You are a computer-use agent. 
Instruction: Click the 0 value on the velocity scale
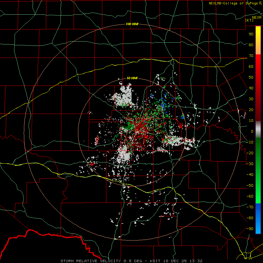[252, 131]
